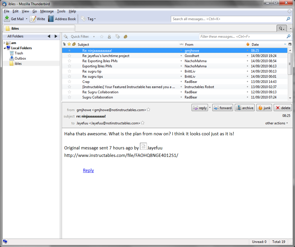The height and width of the screenshot is (247, 295).
Task: Sort by Date column header
Action: pyautogui.click(x=269, y=45)
